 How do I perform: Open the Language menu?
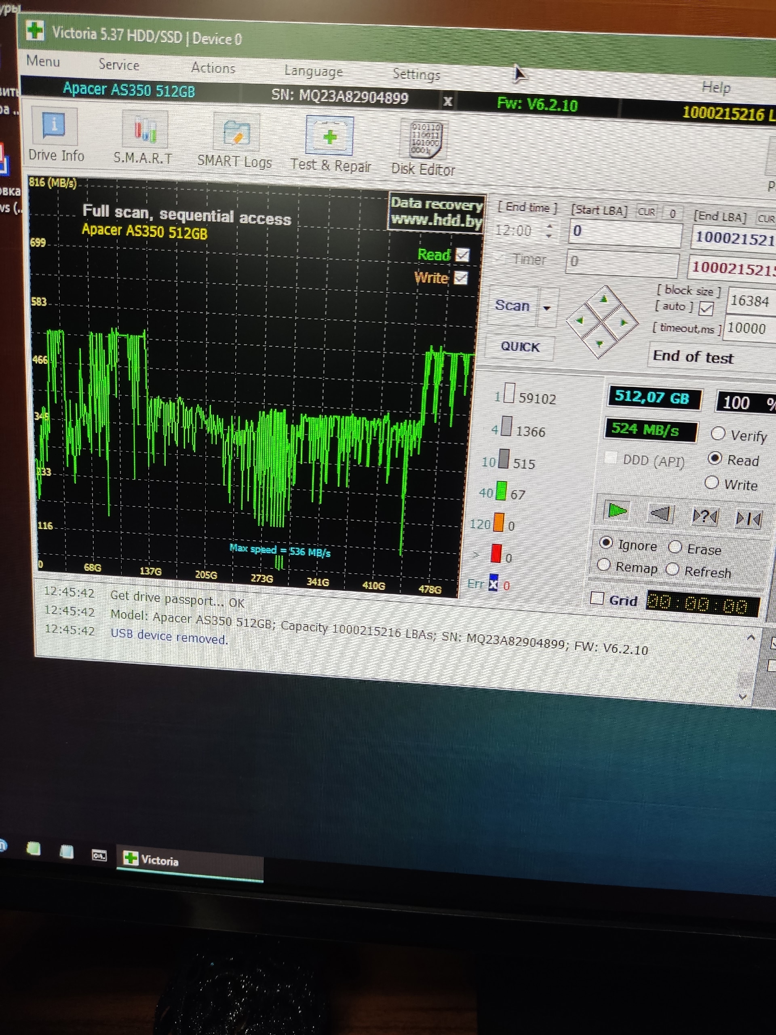pos(313,71)
